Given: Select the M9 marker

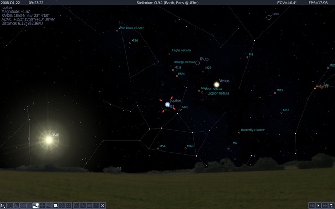Looking at the screenshot, I should click(247, 57).
